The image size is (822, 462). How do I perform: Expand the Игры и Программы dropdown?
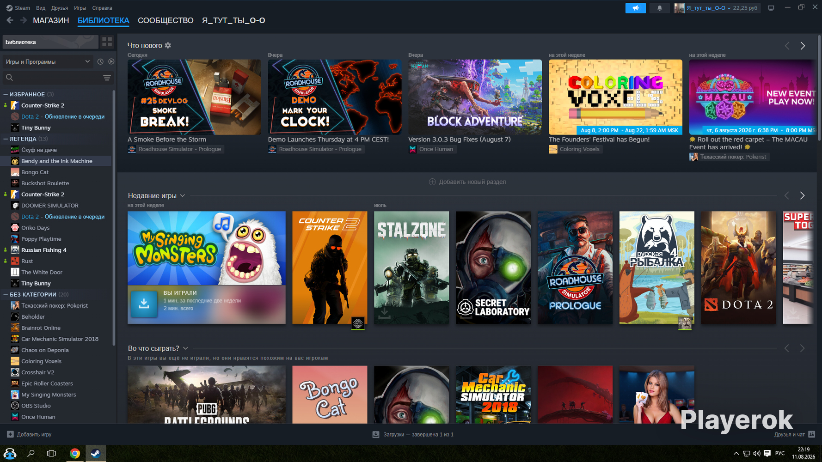coord(48,61)
